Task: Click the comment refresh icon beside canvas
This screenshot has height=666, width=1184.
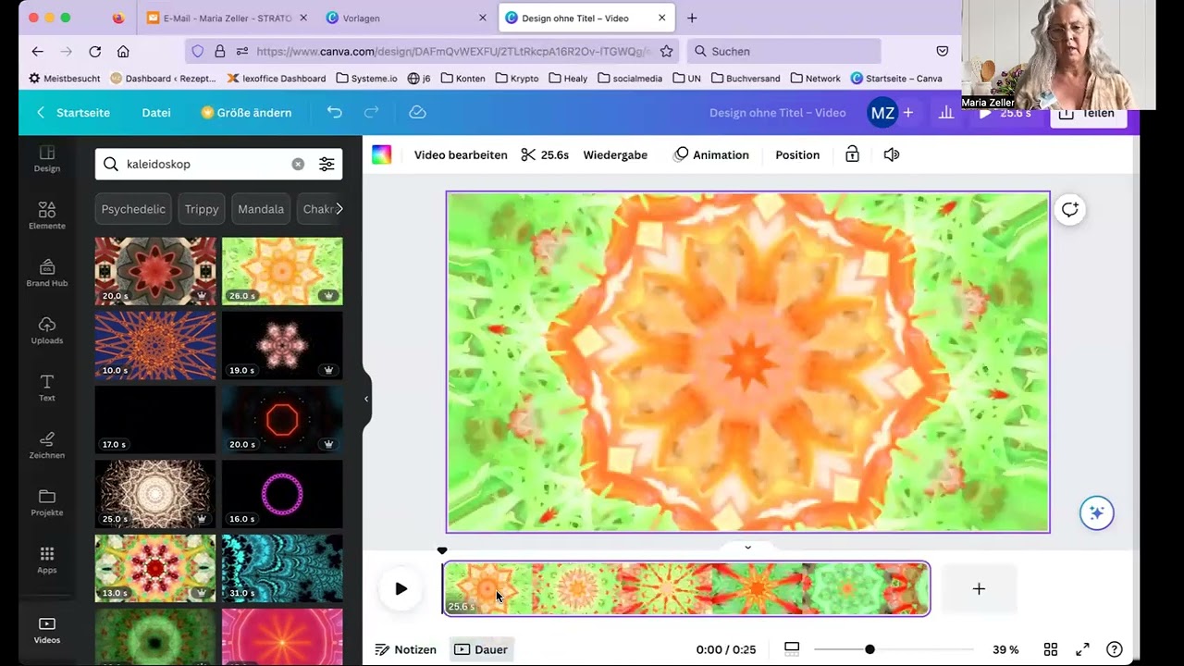Action: click(1070, 210)
